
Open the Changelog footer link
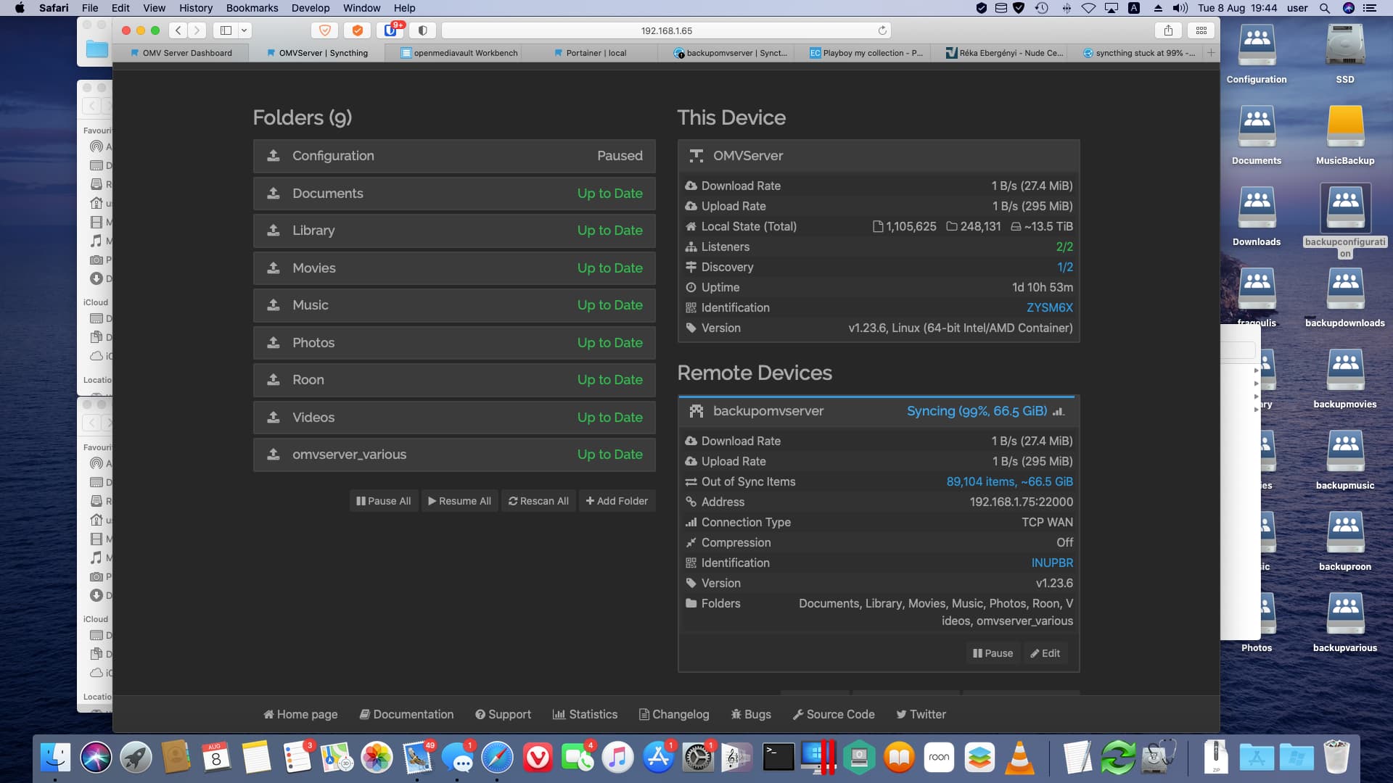[x=674, y=715]
